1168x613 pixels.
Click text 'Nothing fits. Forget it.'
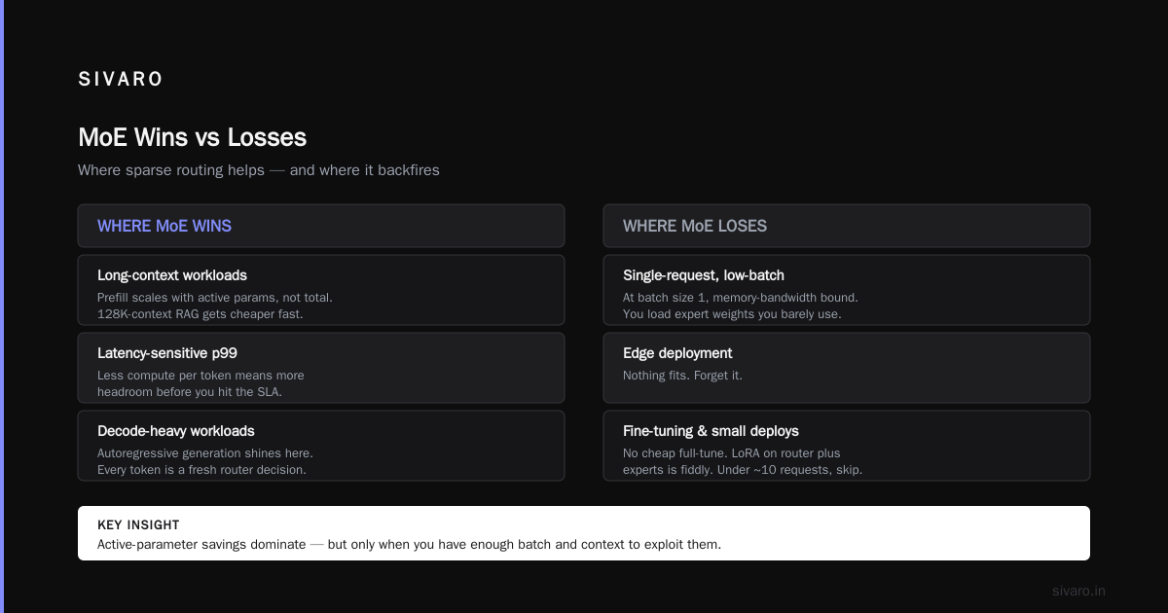tap(682, 376)
